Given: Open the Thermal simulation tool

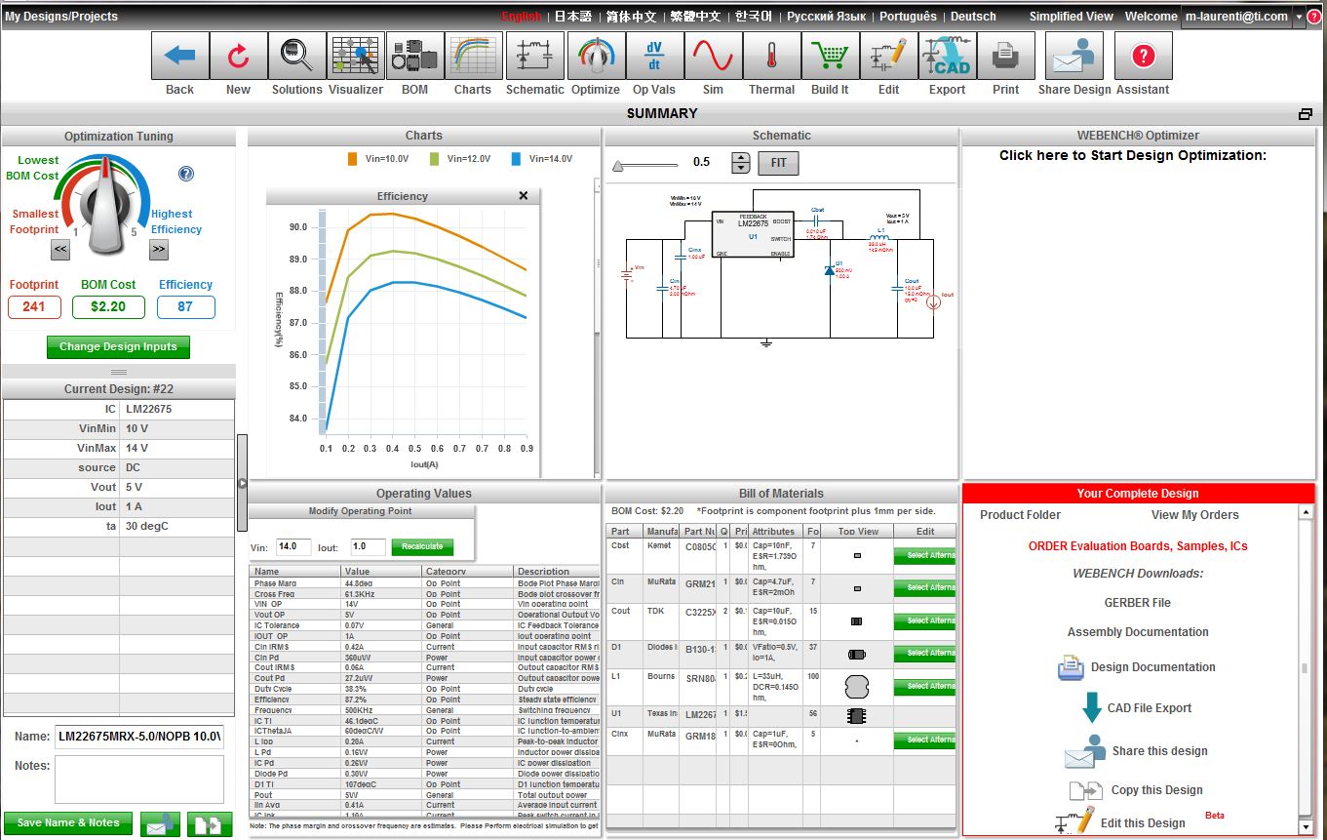Looking at the screenshot, I should click(x=771, y=56).
